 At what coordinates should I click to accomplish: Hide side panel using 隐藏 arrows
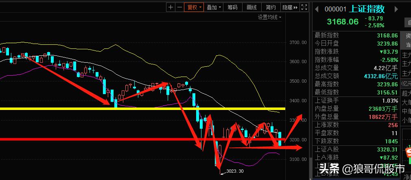click(x=289, y=7)
